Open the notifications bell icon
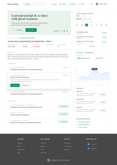Viewport: 117px width, 165px height. coord(91,4)
